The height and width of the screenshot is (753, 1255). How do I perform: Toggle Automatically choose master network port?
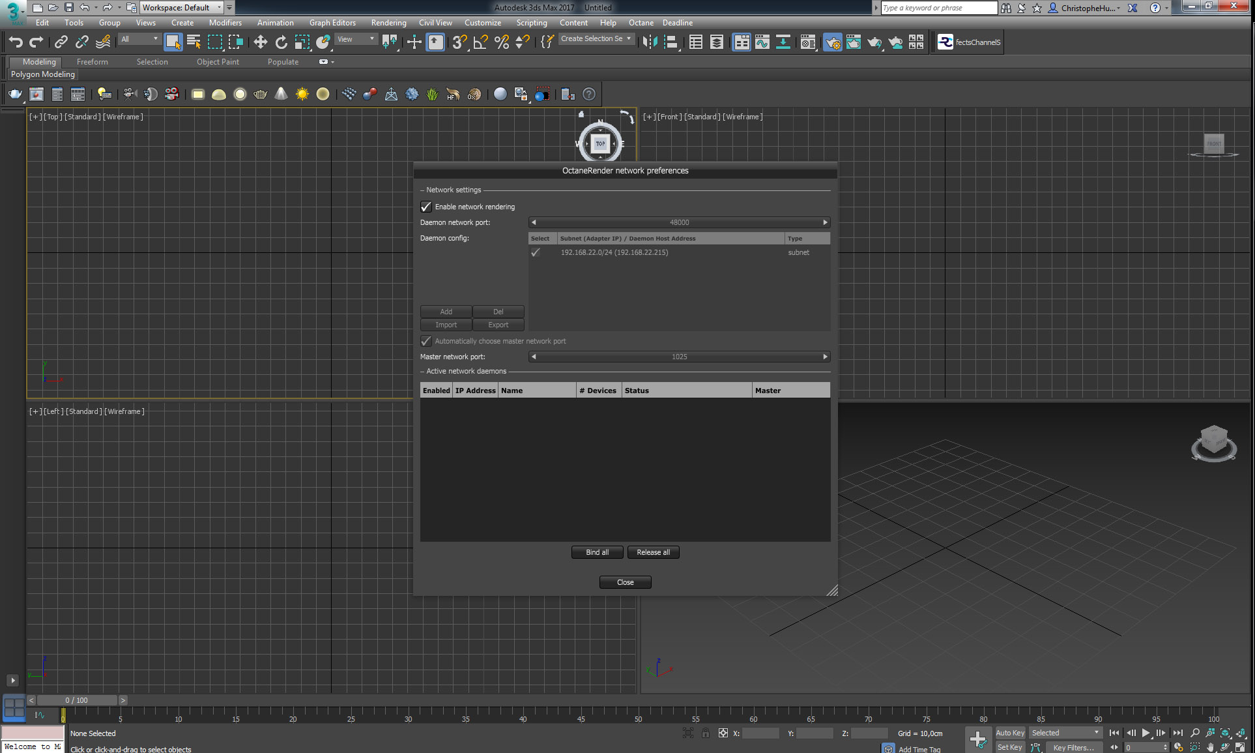coord(426,341)
